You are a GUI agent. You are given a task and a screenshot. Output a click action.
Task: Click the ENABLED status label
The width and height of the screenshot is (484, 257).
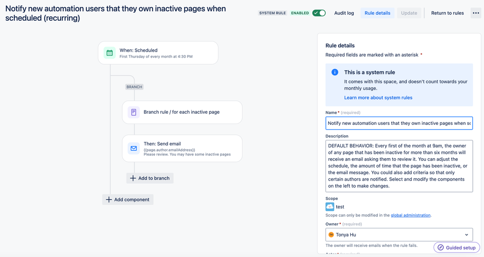[300, 13]
